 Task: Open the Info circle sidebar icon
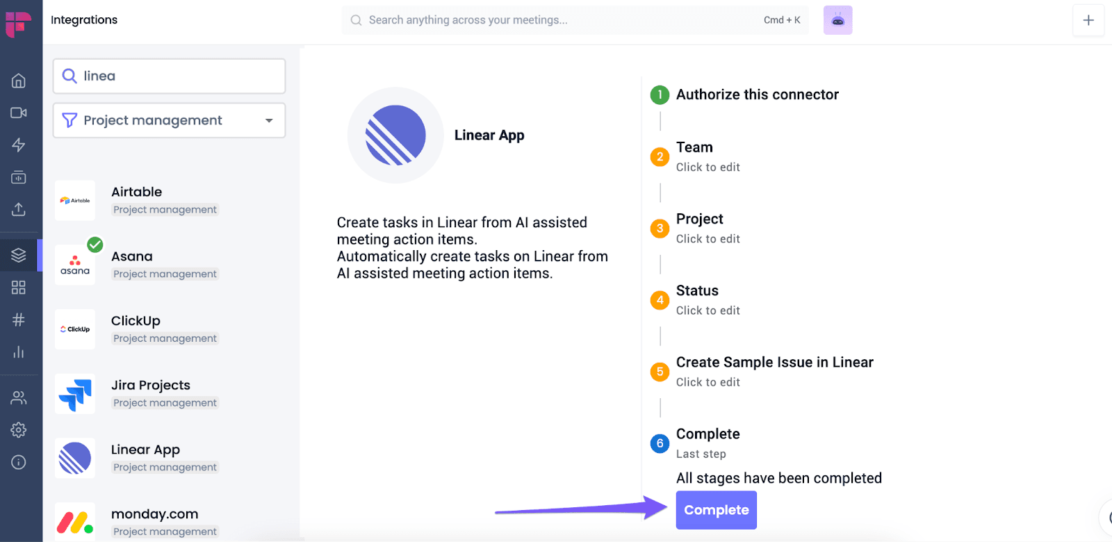(x=19, y=462)
